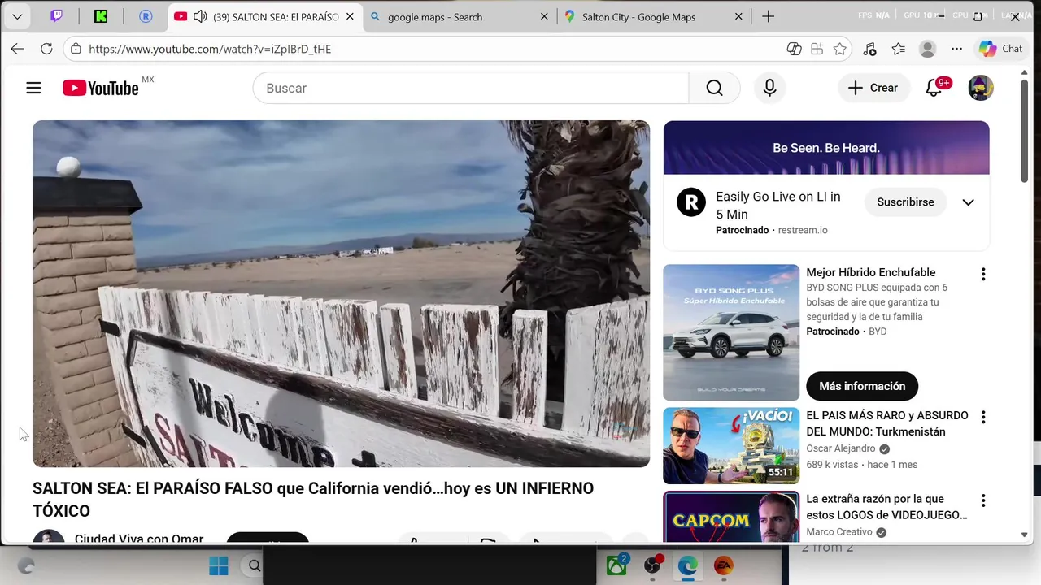
Task: Open the Marco Creativo channel link
Action: coord(839,532)
